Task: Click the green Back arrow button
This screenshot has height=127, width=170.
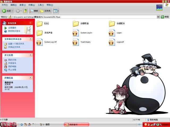Action: (4, 11)
